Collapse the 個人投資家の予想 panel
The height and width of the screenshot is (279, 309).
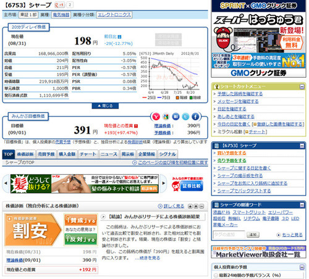(302, 267)
